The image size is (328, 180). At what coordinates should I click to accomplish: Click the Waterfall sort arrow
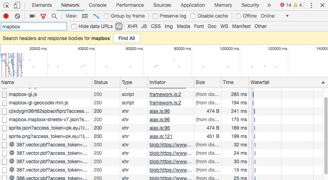(x=323, y=82)
